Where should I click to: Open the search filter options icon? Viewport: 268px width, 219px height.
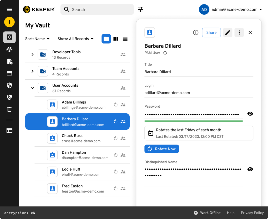click(x=141, y=9)
